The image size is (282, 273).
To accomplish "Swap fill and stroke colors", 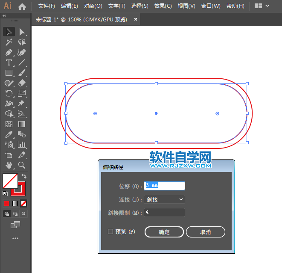I will (x=24, y=176).
